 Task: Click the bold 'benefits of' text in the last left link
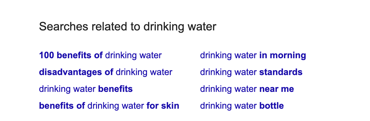[x=62, y=106]
